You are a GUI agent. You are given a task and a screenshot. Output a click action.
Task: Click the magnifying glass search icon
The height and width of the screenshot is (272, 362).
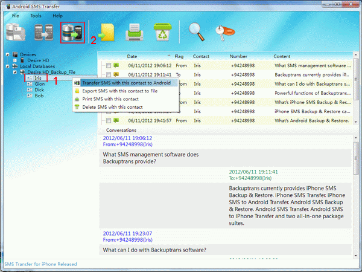click(x=197, y=32)
